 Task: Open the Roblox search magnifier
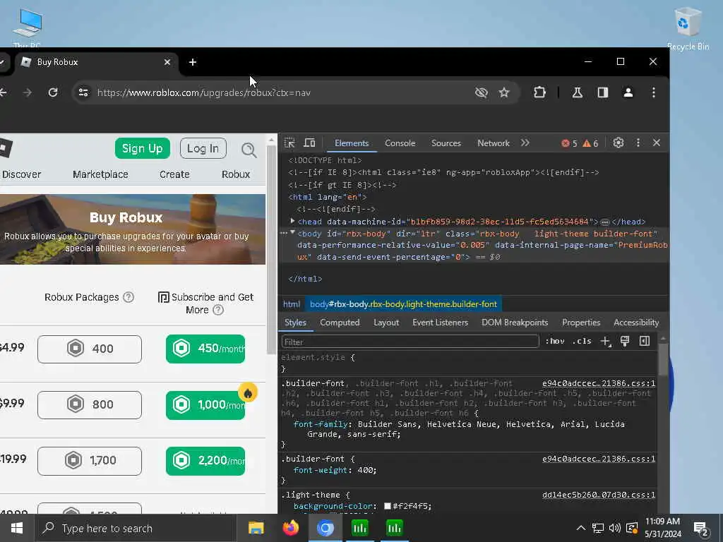(x=249, y=150)
